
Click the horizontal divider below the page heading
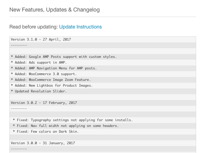point(103,17)
